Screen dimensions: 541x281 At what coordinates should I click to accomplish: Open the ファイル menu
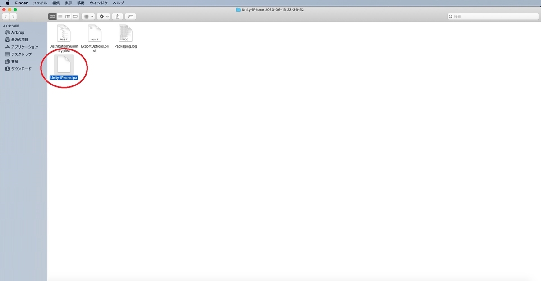(40, 3)
